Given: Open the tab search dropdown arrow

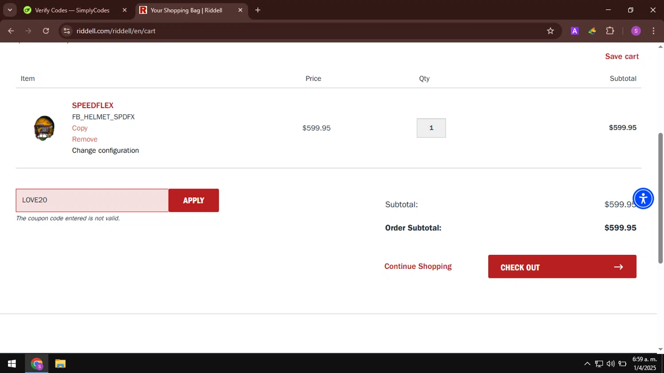Looking at the screenshot, I should [x=10, y=10].
